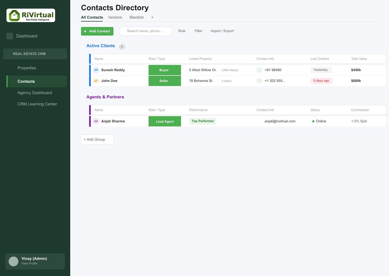Click John Doe's JD avatar
This screenshot has height=276, width=389.
[x=96, y=81]
